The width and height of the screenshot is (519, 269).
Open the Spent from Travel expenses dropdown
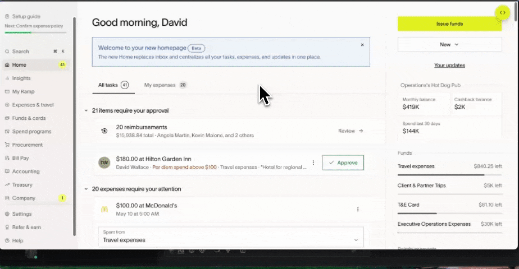tap(231, 237)
